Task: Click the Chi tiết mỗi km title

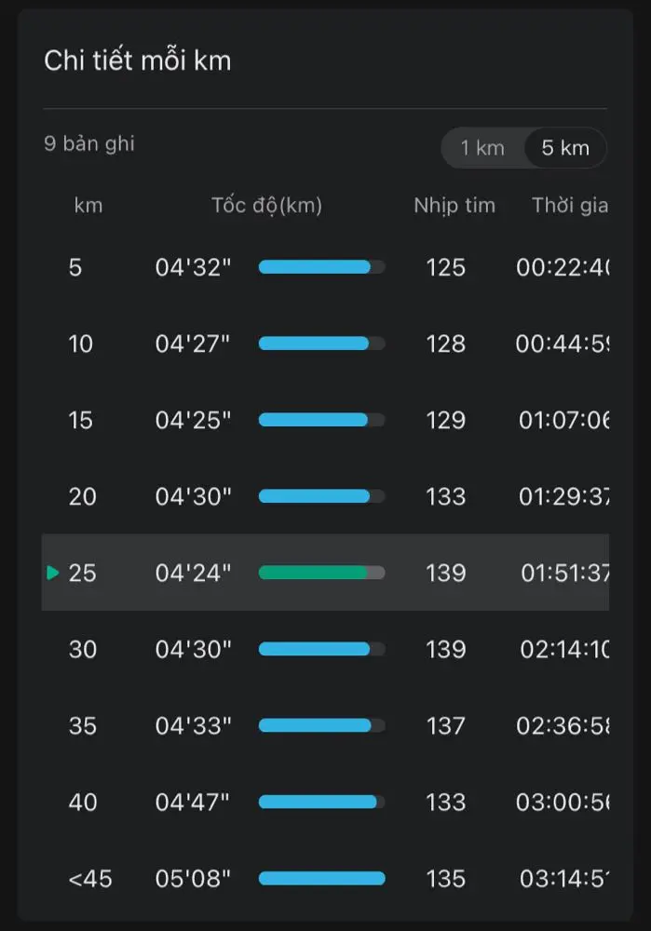Action: pyautogui.click(x=137, y=61)
